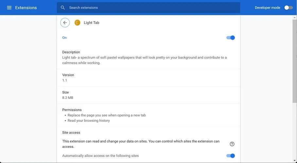Click the size value 8.2 MB

(68, 98)
